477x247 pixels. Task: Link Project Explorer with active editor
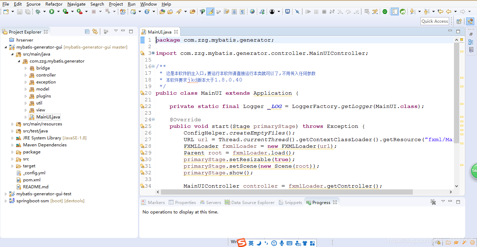[x=95, y=31]
